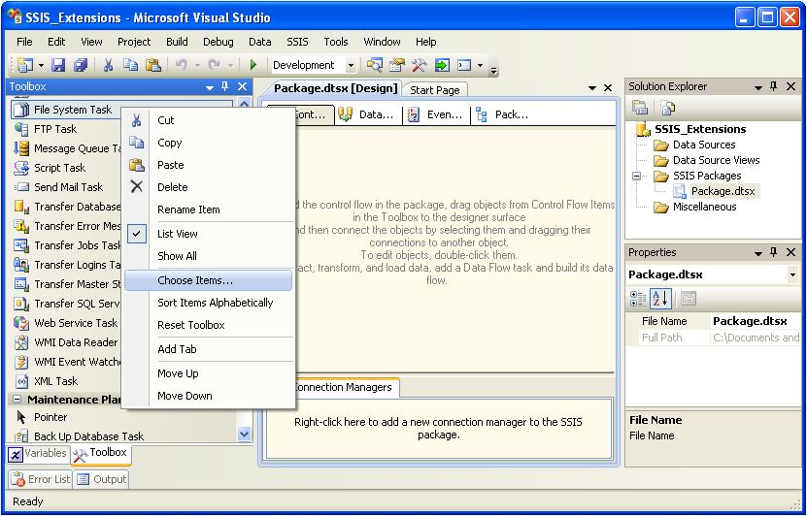Select the WMI Data Reader toolbox item

67,342
